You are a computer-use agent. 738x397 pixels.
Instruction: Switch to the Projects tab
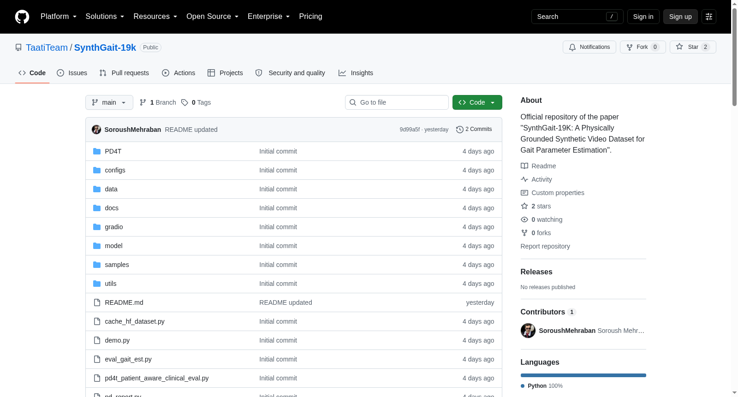click(x=225, y=73)
